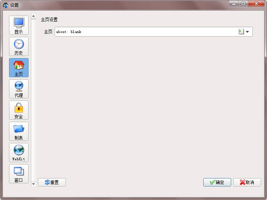Open the 制表 (Tabs) settings category

pos(19,131)
